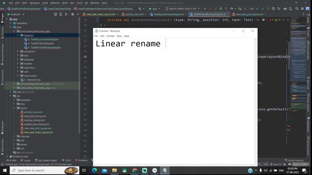This screenshot has height=175, width=312.
Task: Open File Explorer from taskbar
Action: (115, 170)
